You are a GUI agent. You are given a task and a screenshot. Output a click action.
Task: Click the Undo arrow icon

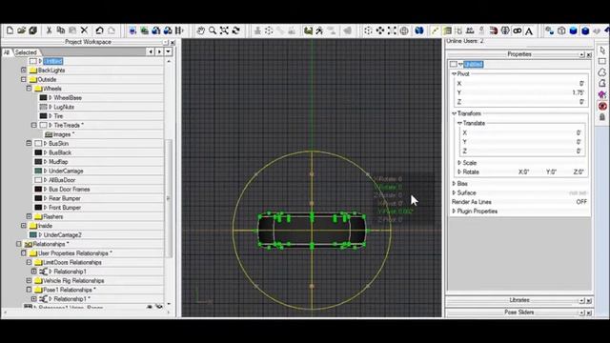(x=99, y=30)
